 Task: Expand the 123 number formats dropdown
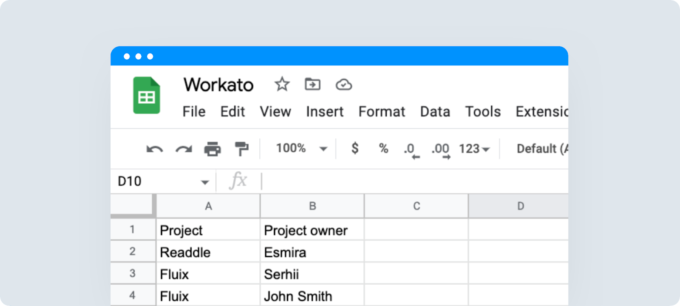click(x=474, y=149)
